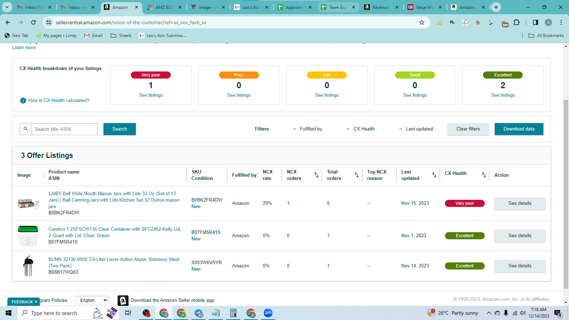Image resolution: width=569 pixels, height=320 pixels.
Task: Click the info icon beside CX Health calculated
Action: point(23,101)
